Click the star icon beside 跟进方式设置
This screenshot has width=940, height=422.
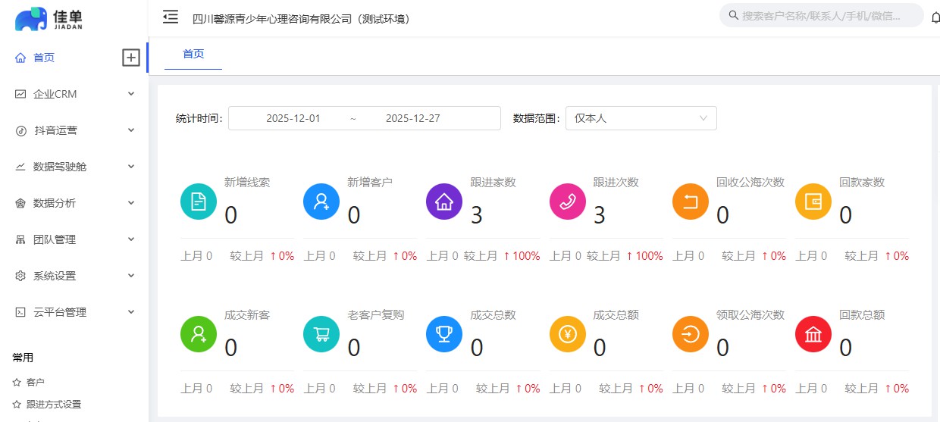(x=17, y=405)
